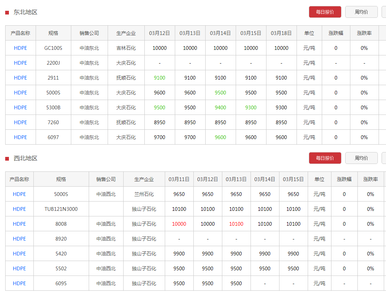This screenshot has height=293, width=386.
Task: Click green 9100 price in 2911 row
Action: point(160,78)
